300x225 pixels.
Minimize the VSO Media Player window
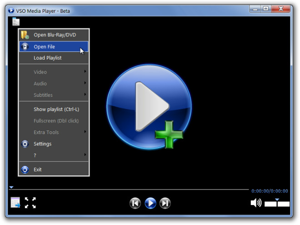[x=255, y=9]
